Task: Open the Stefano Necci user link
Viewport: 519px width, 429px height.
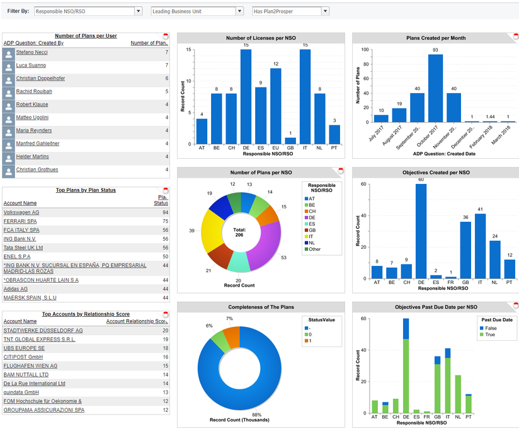Action: [31, 52]
